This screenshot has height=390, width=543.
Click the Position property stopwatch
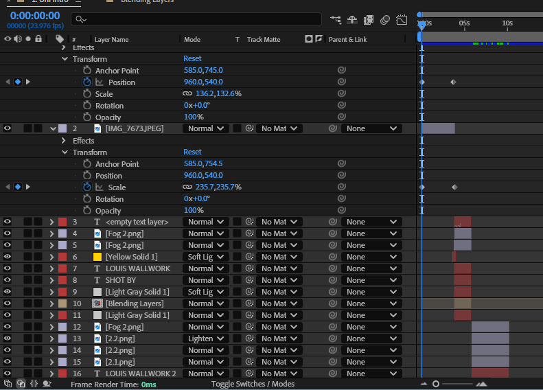(87, 82)
